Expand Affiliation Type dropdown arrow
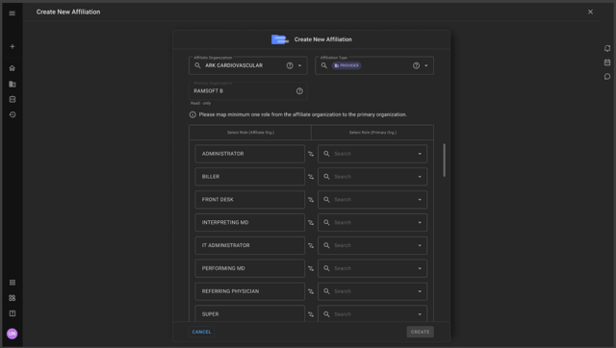The image size is (616, 348). pos(426,65)
